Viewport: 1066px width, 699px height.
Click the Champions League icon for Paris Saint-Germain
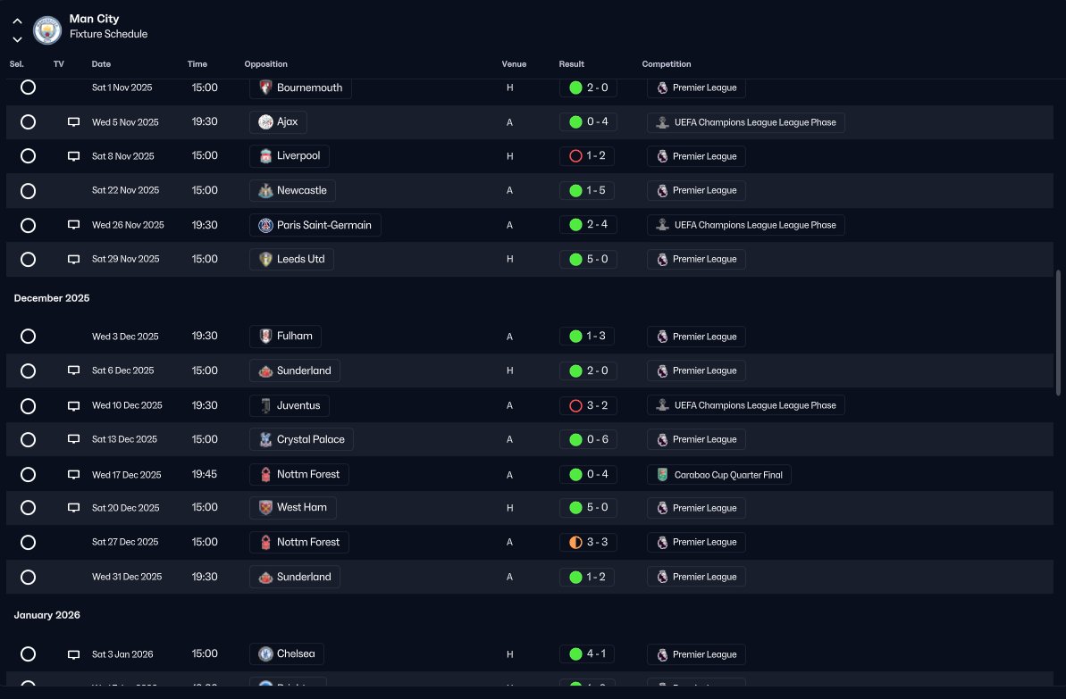click(662, 225)
